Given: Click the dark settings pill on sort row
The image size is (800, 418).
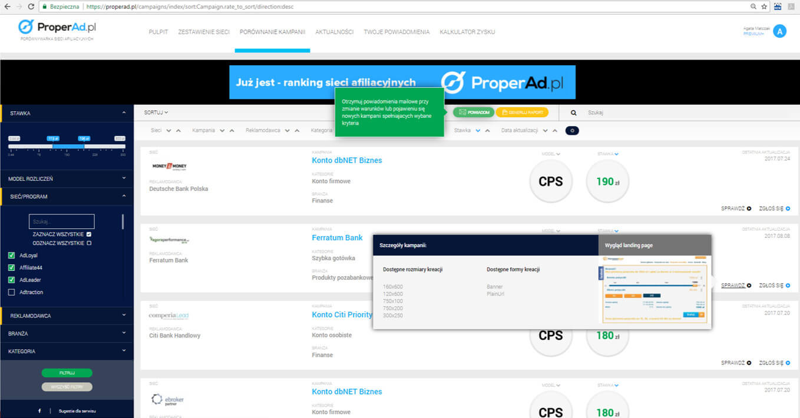Looking at the screenshot, I should click(x=572, y=131).
